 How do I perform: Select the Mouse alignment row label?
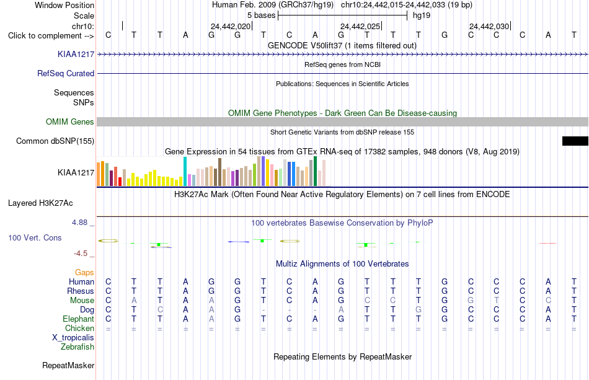tap(82, 301)
